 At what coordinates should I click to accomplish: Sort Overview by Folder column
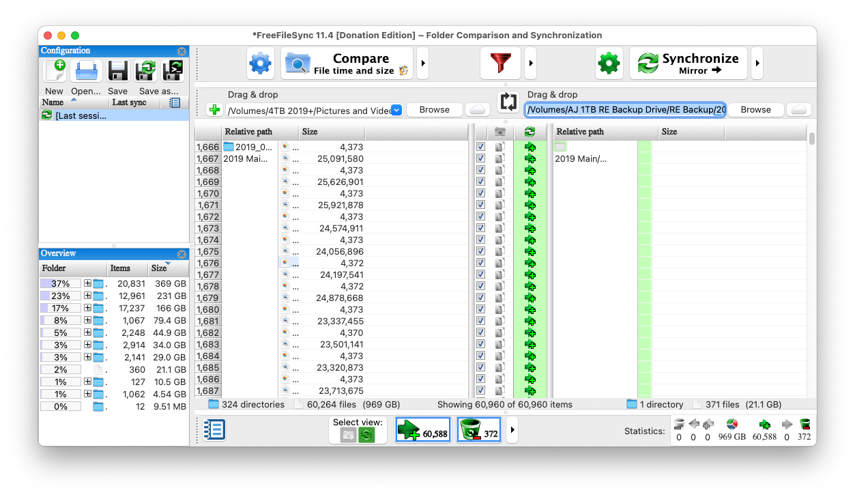(x=73, y=268)
